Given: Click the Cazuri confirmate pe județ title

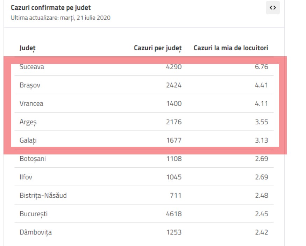Looking at the screenshot, I should [x=52, y=7].
